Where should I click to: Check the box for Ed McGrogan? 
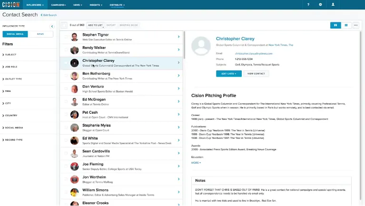[66, 101]
